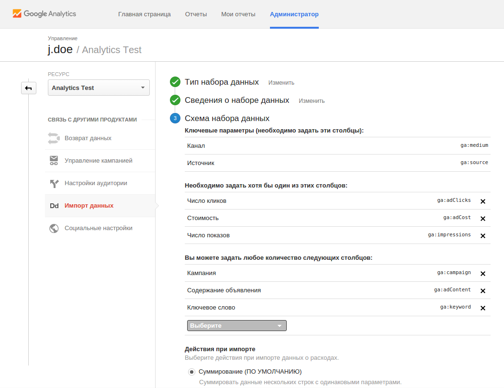Expand the Выберите column dropdown
Viewport: 504px width, 388px height.
pyautogui.click(x=236, y=326)
